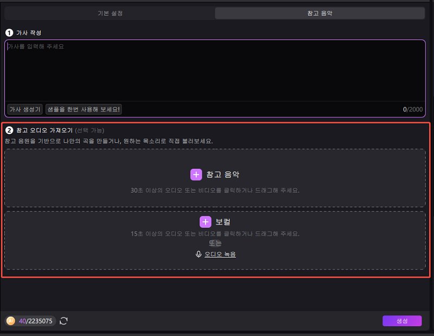The height and width of the screenshot is (336, 434).
Task: Click the 0/2000 character counter
Action: point(413,109)
